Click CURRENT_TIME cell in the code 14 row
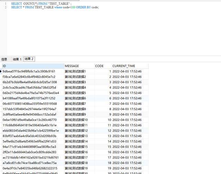 [x=130, y=141]
